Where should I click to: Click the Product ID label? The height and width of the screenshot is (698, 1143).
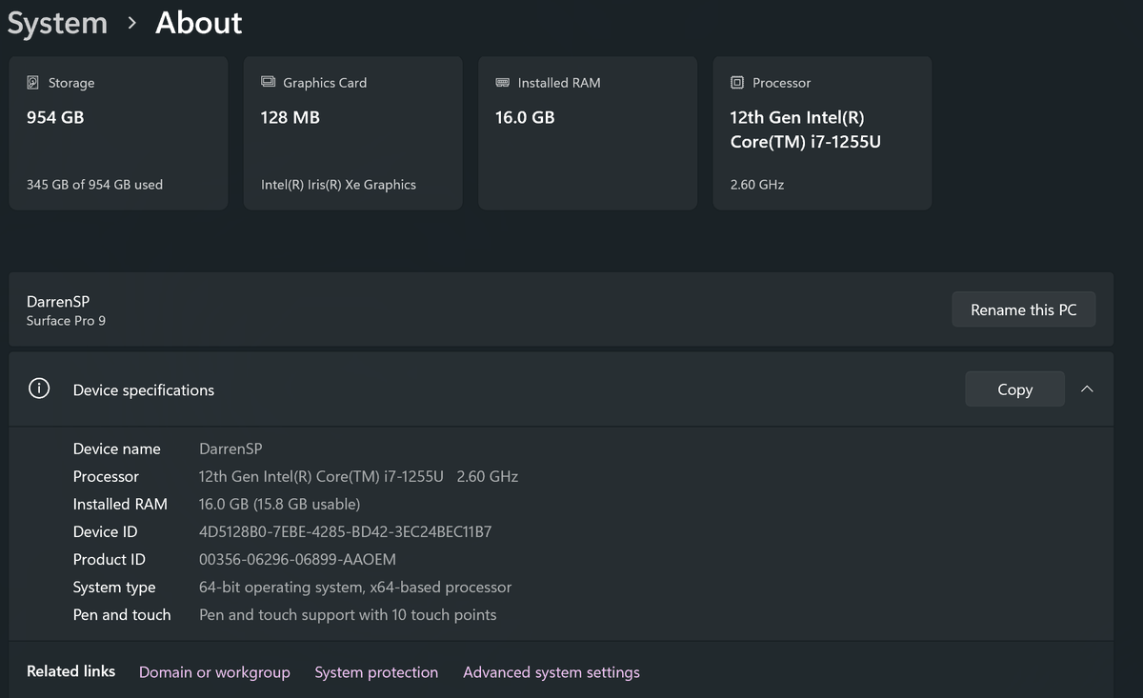coord(110,559)
